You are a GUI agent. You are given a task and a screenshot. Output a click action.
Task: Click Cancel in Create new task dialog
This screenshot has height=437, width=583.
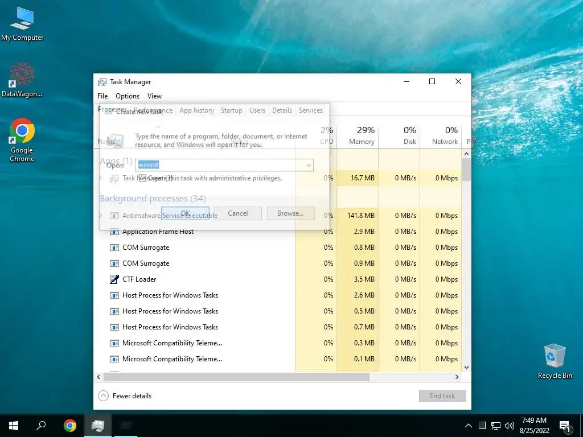coord(237,213)
